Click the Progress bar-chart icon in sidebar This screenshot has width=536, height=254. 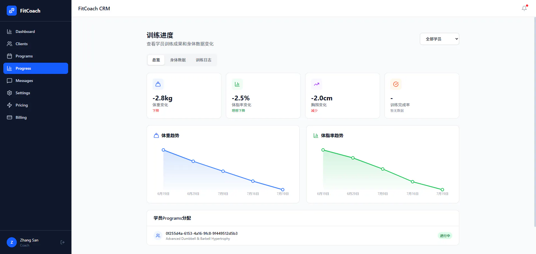tap(9, 68)
